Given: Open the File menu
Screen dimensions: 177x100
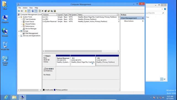Looking at the screenshot, I should coord(20,8).
